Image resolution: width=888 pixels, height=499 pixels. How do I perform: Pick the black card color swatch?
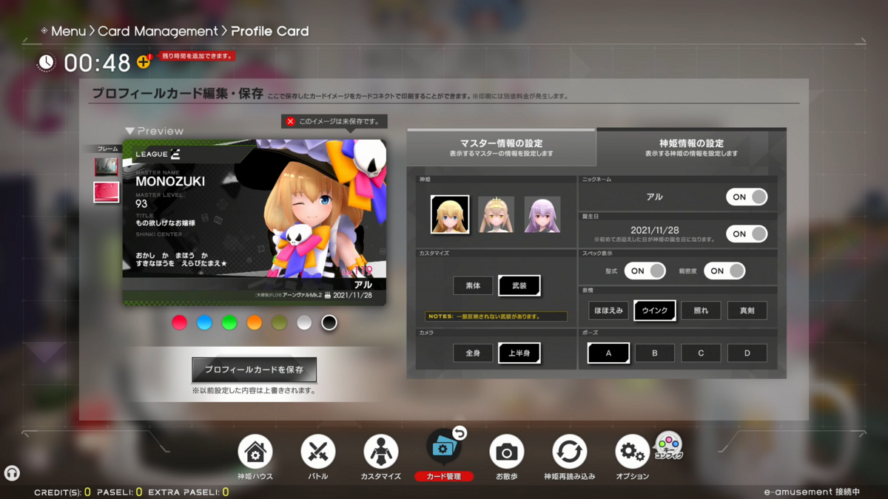pyautogui.click(x=329, y=322)
